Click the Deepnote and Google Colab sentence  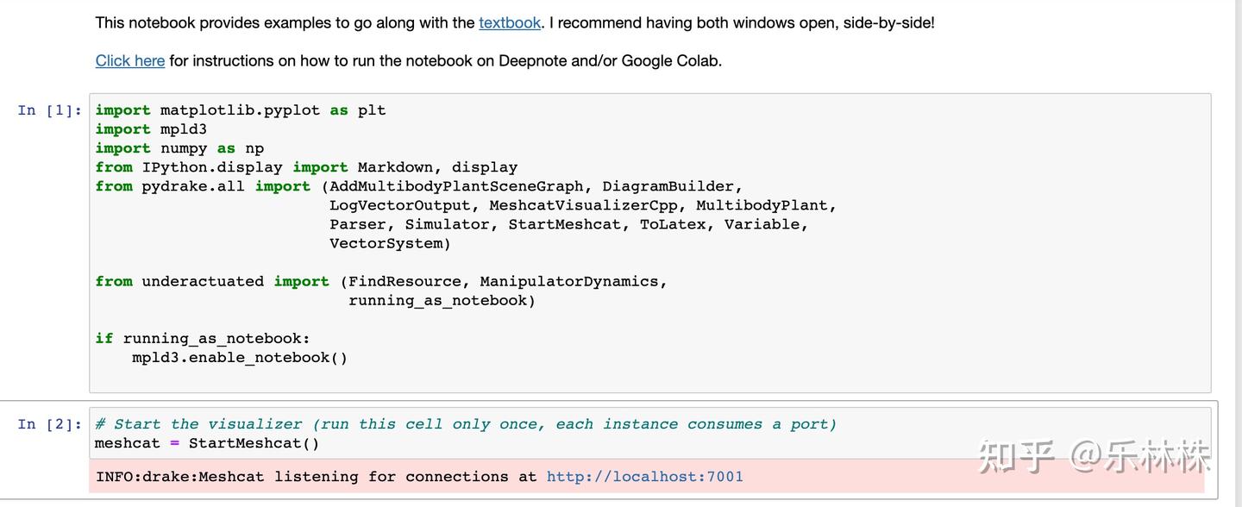tap(444, 60)
